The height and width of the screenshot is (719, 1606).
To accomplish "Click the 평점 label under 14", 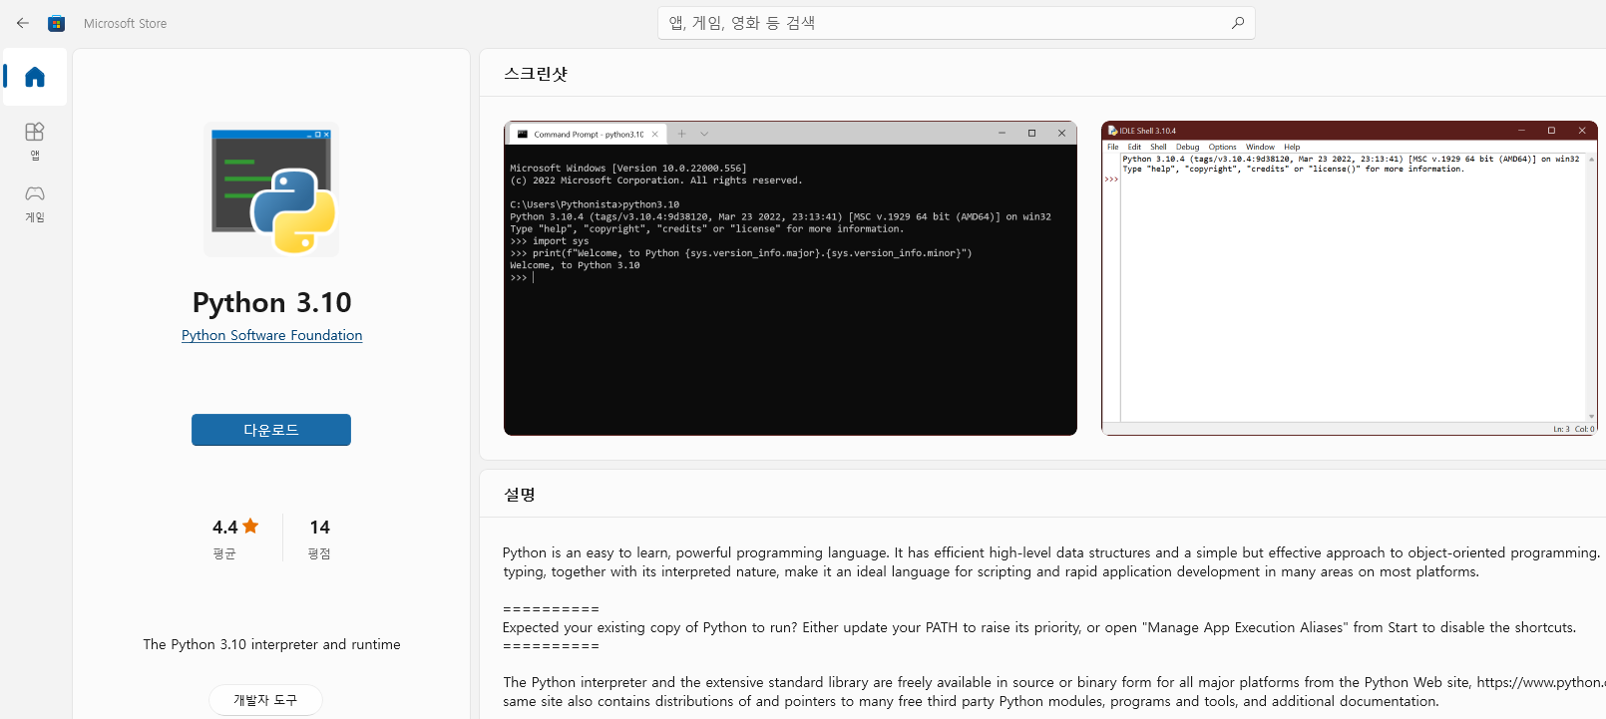I will click(x=319, y=553).
